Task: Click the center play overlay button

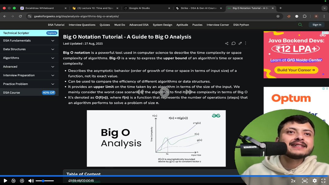Action: click(164, 92)
